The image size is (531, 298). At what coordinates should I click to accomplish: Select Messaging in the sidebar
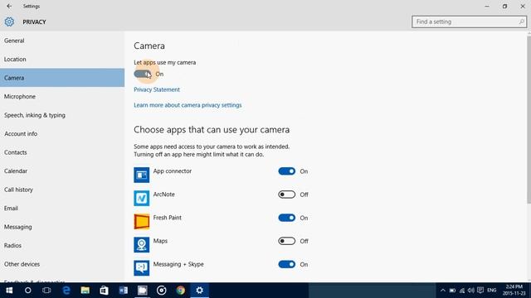[62, 227]
